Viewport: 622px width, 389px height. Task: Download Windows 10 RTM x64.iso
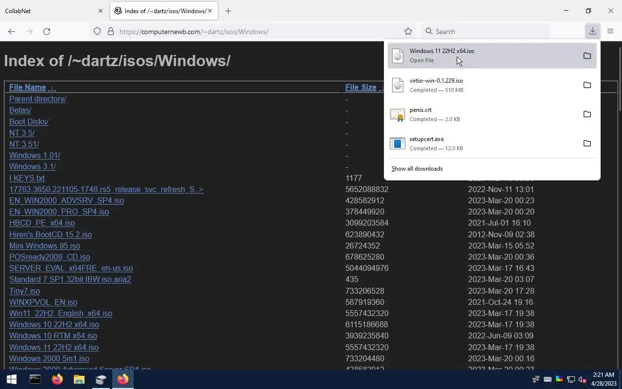pos(53,336)
